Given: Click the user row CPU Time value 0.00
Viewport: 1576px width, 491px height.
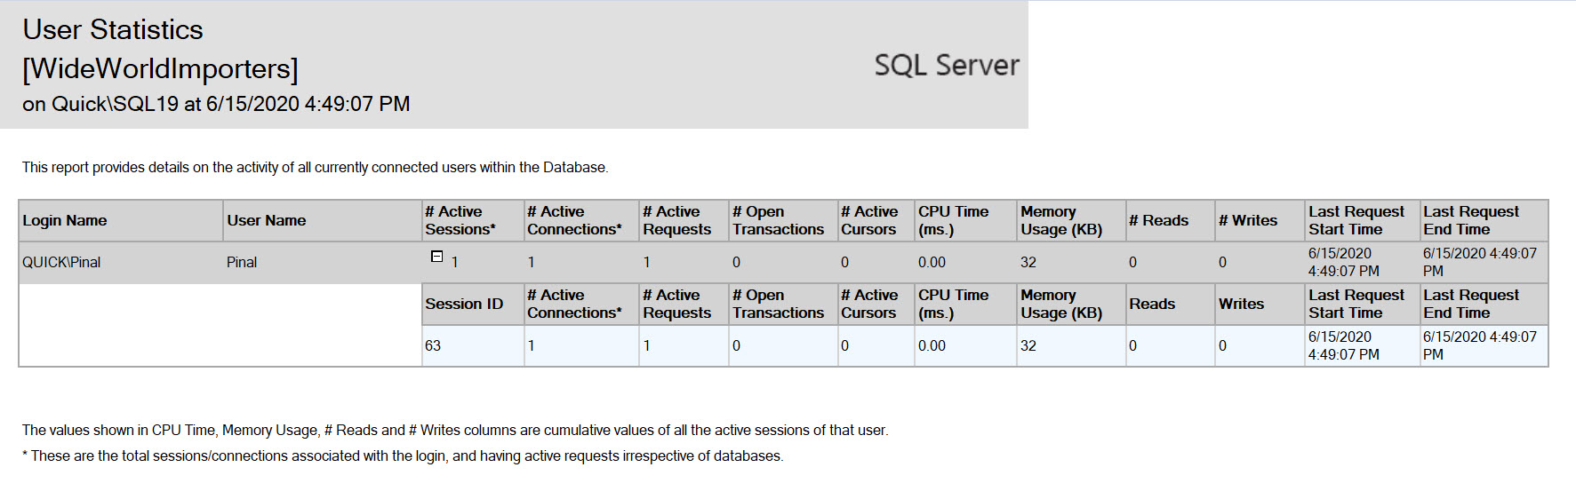Looking at the screenshot, I should (x=932, y=263).
